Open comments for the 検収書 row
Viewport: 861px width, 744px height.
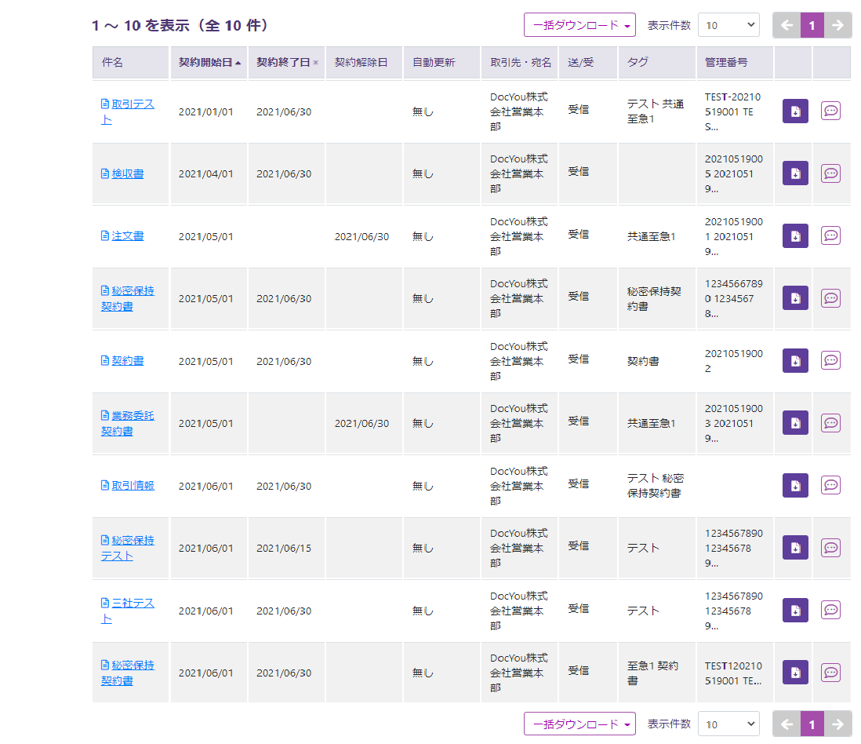(830, 173)
